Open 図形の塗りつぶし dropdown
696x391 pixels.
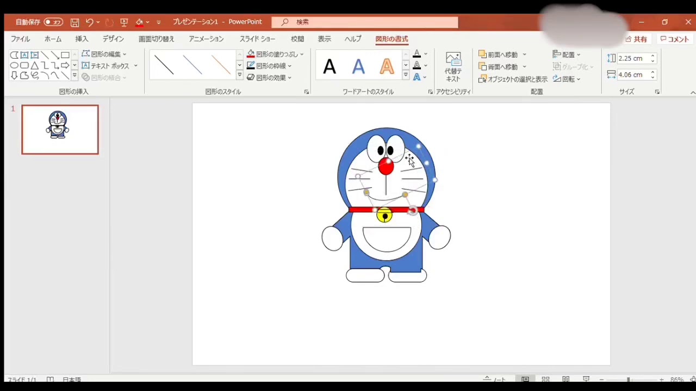[x=275, y=54]
